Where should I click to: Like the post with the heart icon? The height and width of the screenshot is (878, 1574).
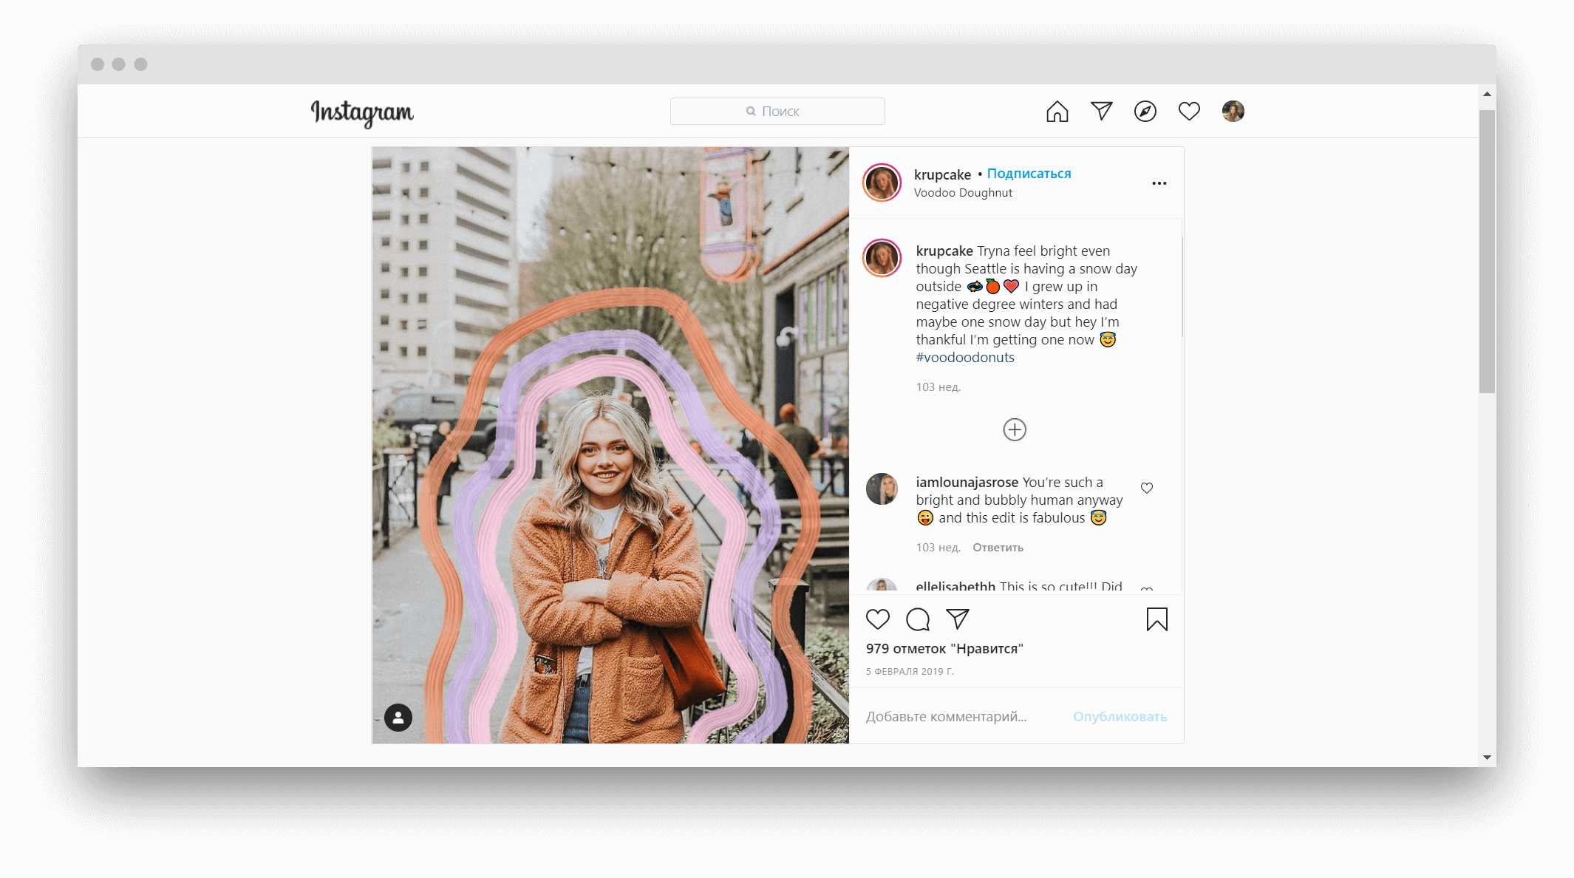[x=878, y=619]
